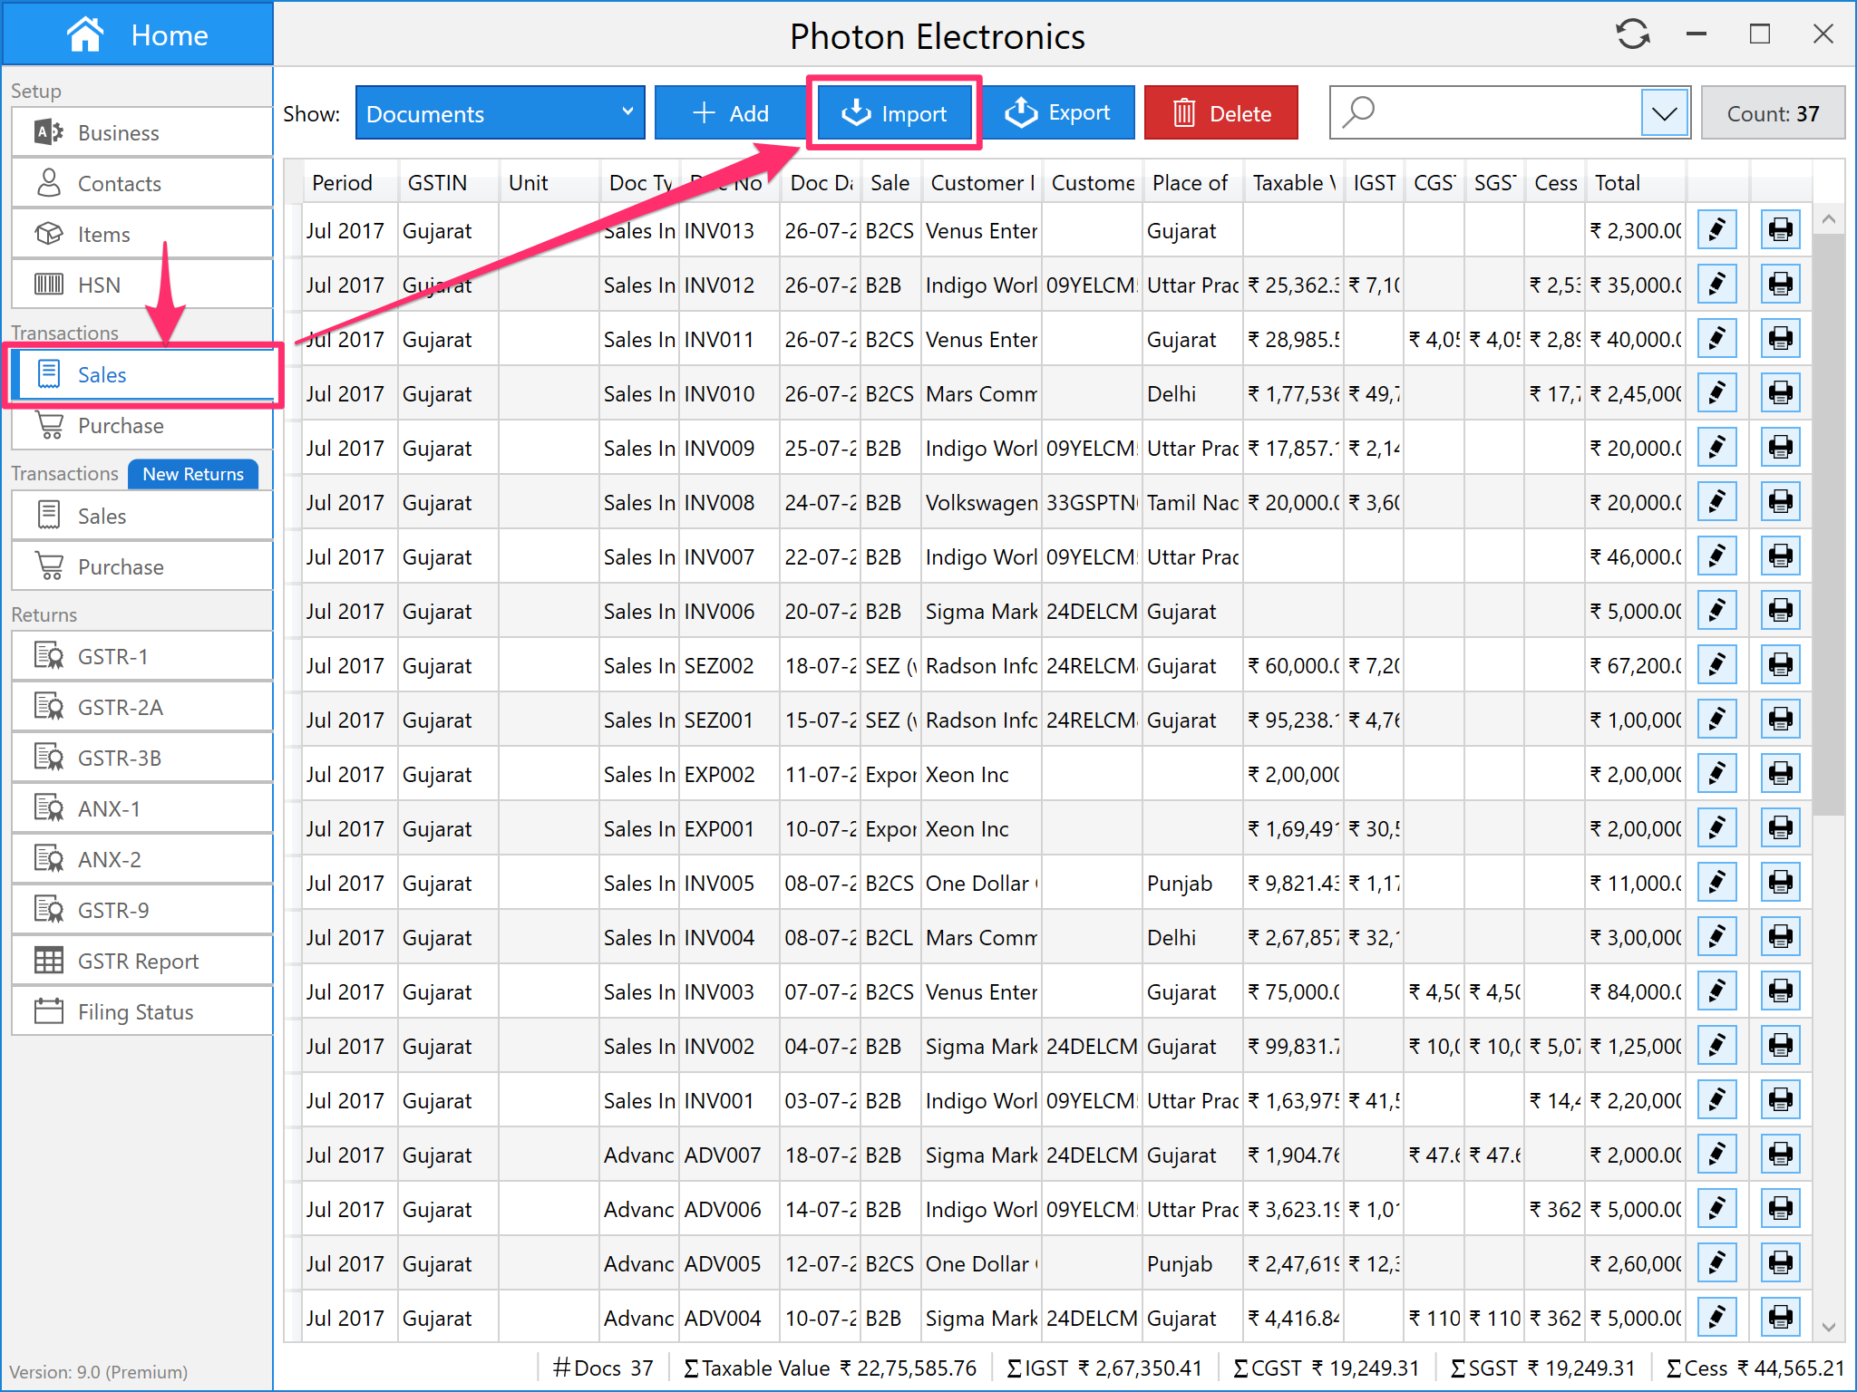Expand the Show Documents dropdown
This screenshot has height=1392, width=1857.
coord(500,113)
